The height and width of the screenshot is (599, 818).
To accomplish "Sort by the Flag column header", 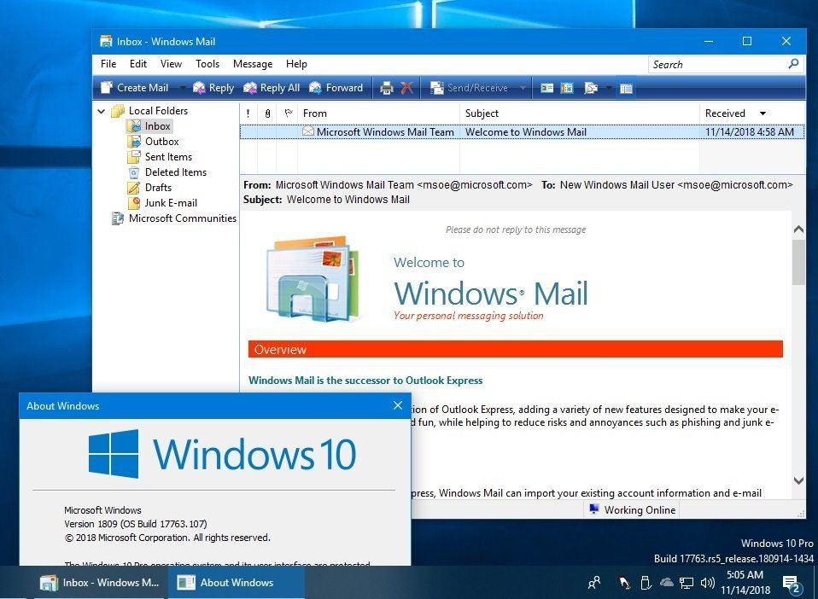I will 288,113.
